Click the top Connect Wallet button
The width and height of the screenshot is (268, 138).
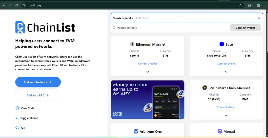click(245, 28)
